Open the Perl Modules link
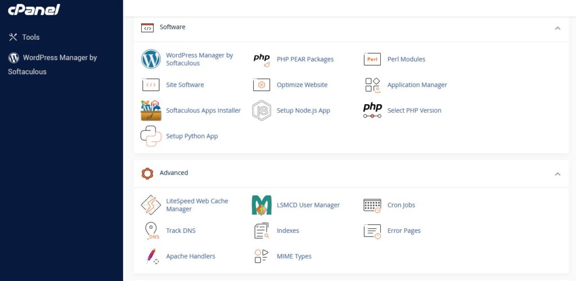Image resolution: width=576 pixels, height=281 pixels. (406, 59)
